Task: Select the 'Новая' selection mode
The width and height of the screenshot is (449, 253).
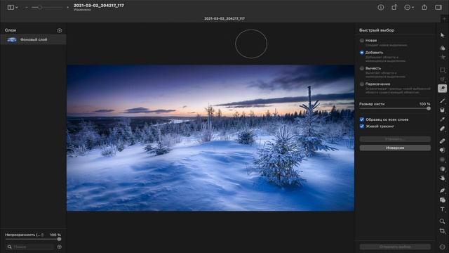Action: point(362,41)
